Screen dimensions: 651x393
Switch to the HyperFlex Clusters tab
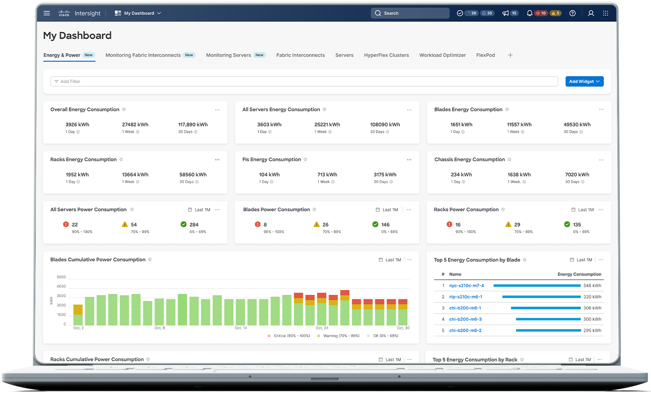pyautogui.click(x=386, y=55)
